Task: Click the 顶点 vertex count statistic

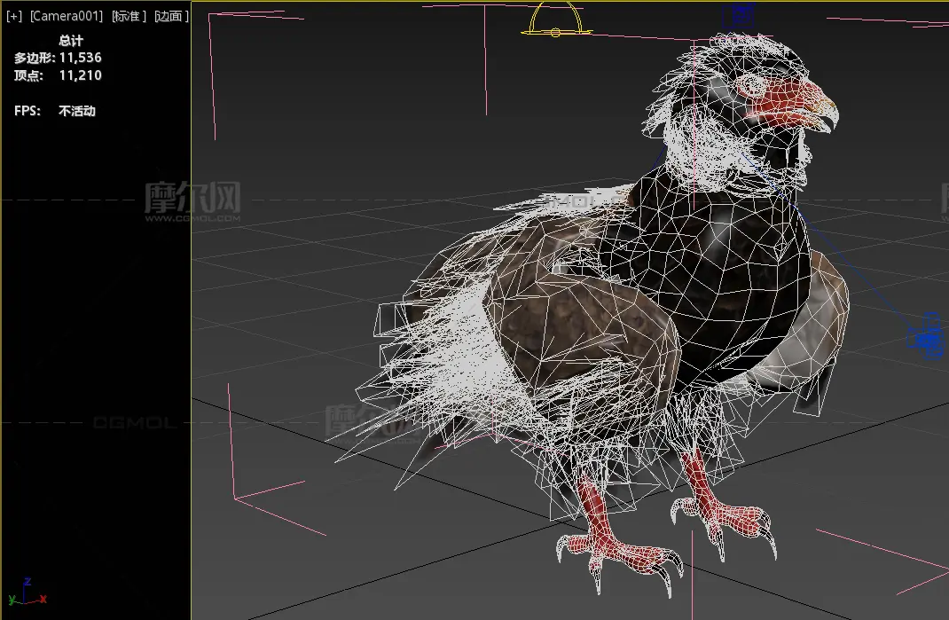Action: [58, 75]
